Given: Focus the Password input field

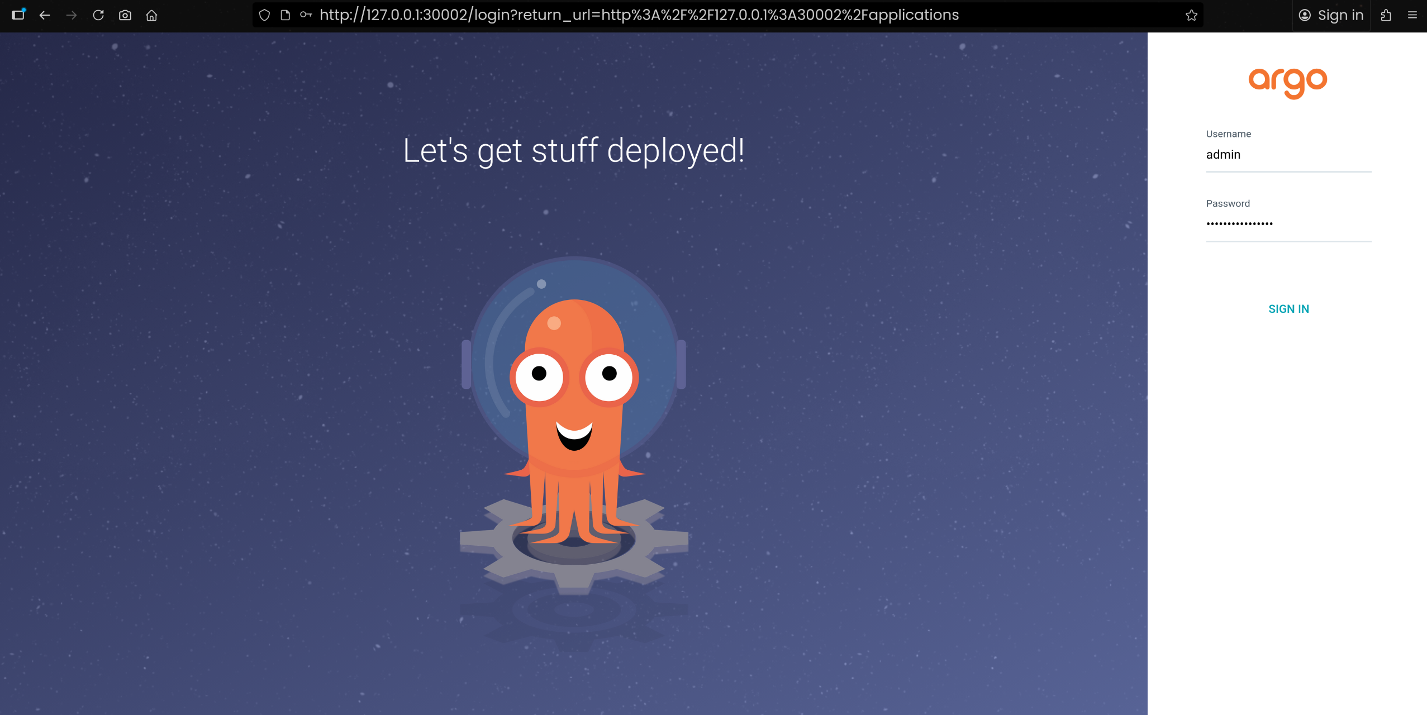Looking at the screenshot, I should coord(1288,224).
